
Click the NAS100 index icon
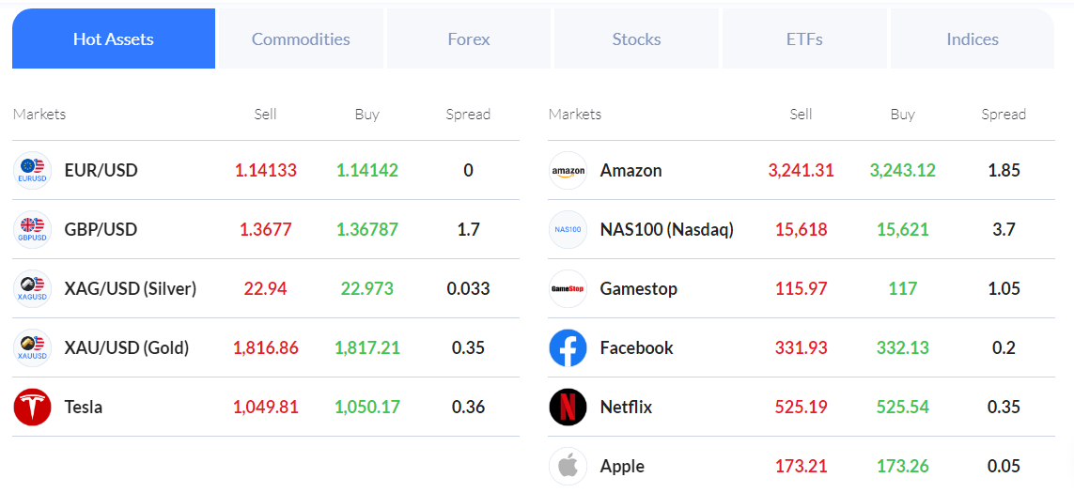(568, 230)
